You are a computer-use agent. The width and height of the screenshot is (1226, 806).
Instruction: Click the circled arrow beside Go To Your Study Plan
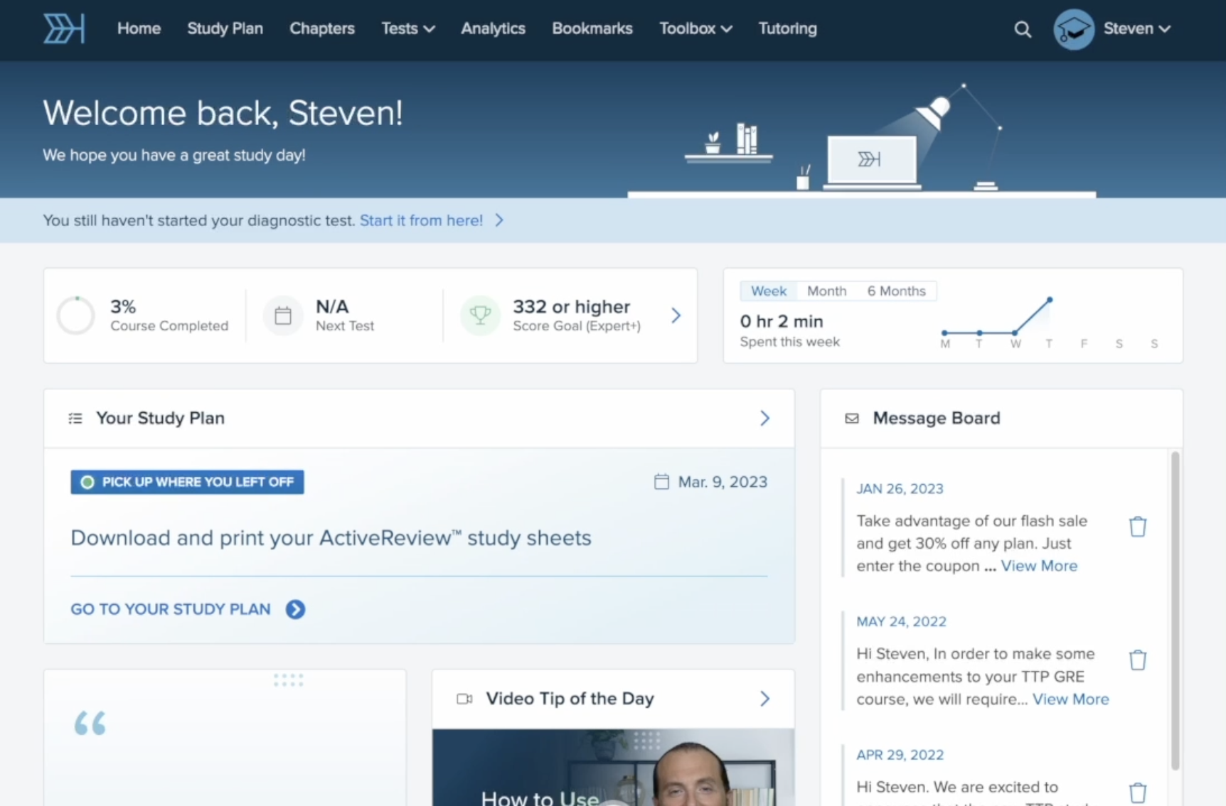(295, 609)
